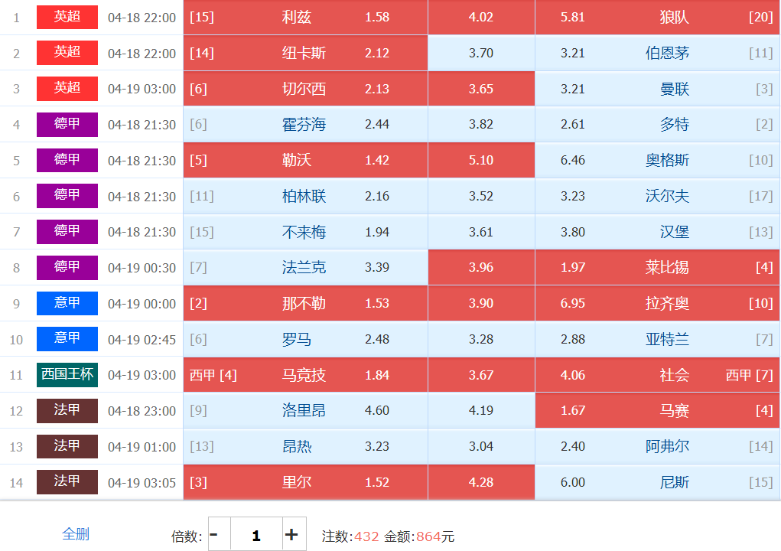Click the 英超 tag on 切尔西 row
The image size is (781, 551).
(x=67, y=89)
